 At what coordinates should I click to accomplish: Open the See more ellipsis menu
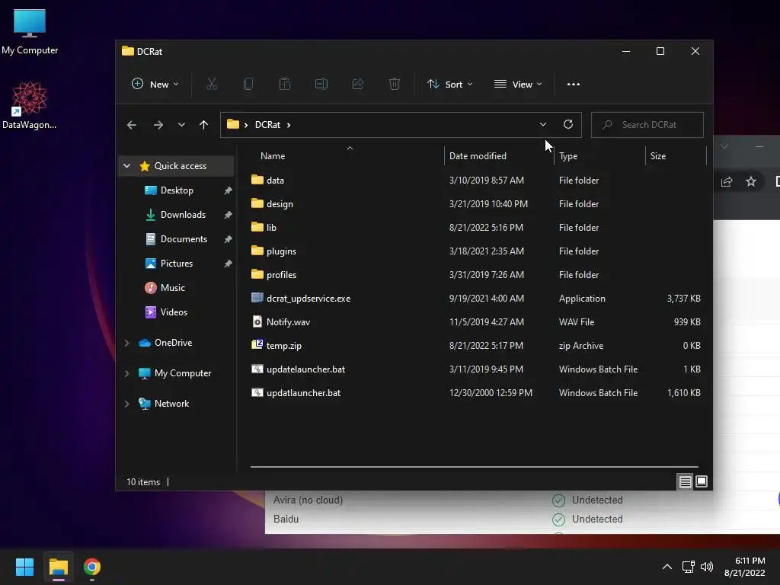coord(573,84)
